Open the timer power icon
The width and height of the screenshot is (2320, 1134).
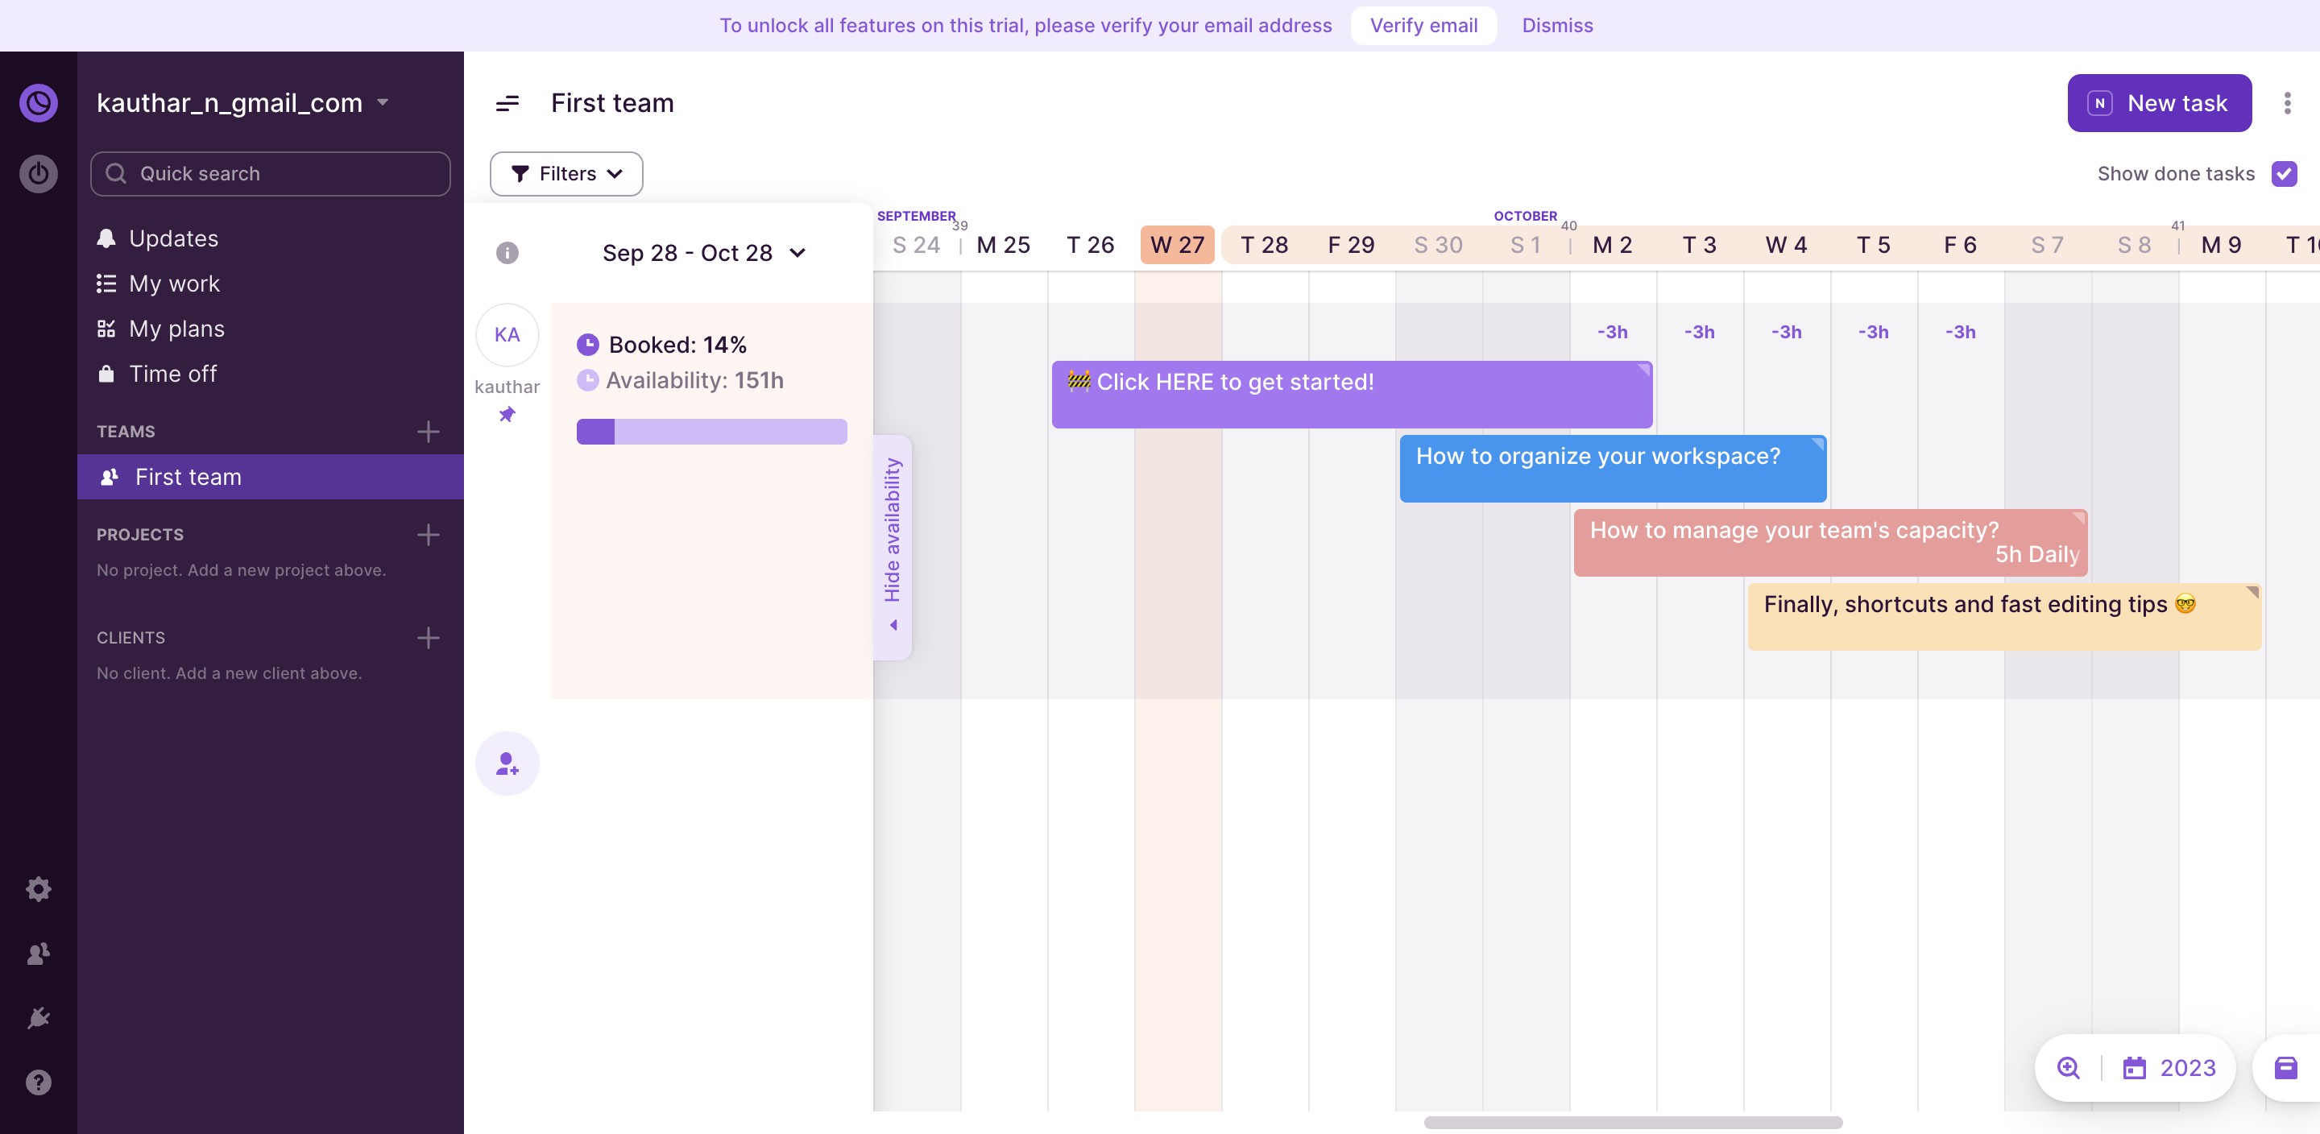coord(39,173)
